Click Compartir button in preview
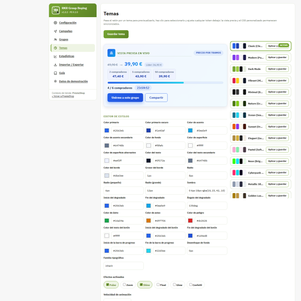Screen dimensions: 301x301 pyautogui.click(x=156, y=97)
